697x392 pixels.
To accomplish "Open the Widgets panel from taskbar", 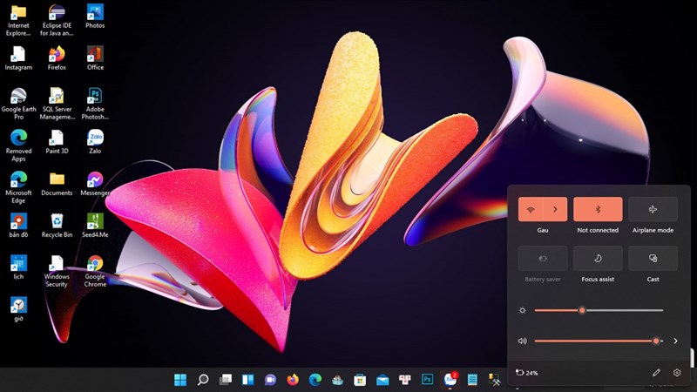I will [x=247, y=380].
